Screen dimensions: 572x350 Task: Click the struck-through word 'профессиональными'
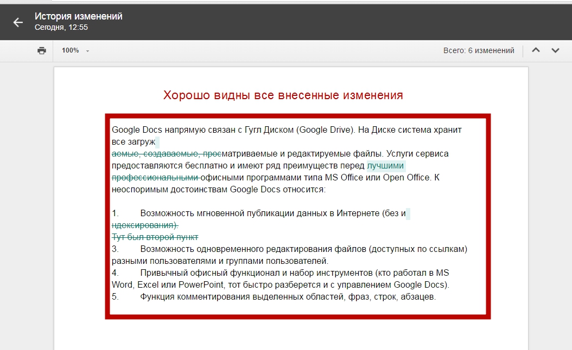155,178
